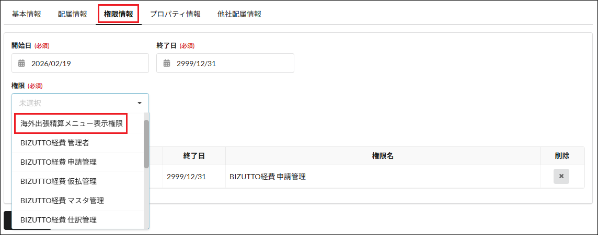The width and height of the screenshot is (598, 235).
Task: Click the start date calendar icon
Action: coord(21,63)
